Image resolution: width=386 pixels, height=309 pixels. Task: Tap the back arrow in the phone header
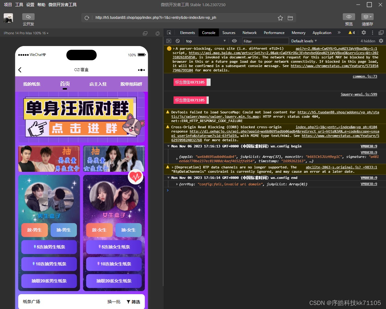pyautogui.click(x=20, y=70)
